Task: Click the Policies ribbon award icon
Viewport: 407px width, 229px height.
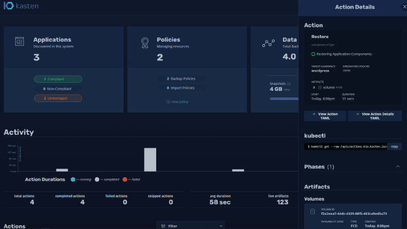Action: [145, 43]
